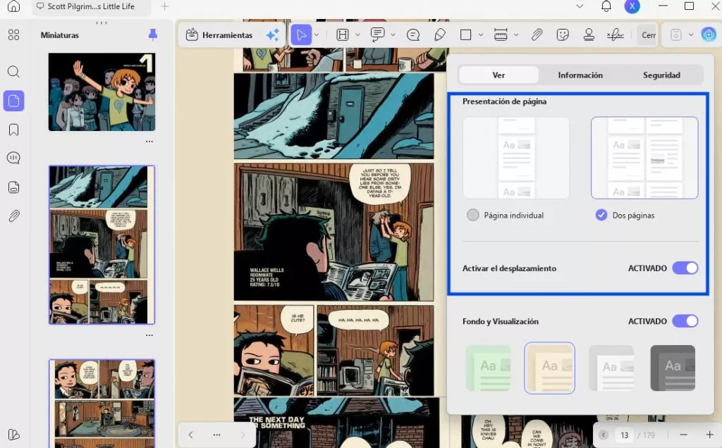Click the signature tool icon
The width and height of the screenshot is (722, 448).
615,35
